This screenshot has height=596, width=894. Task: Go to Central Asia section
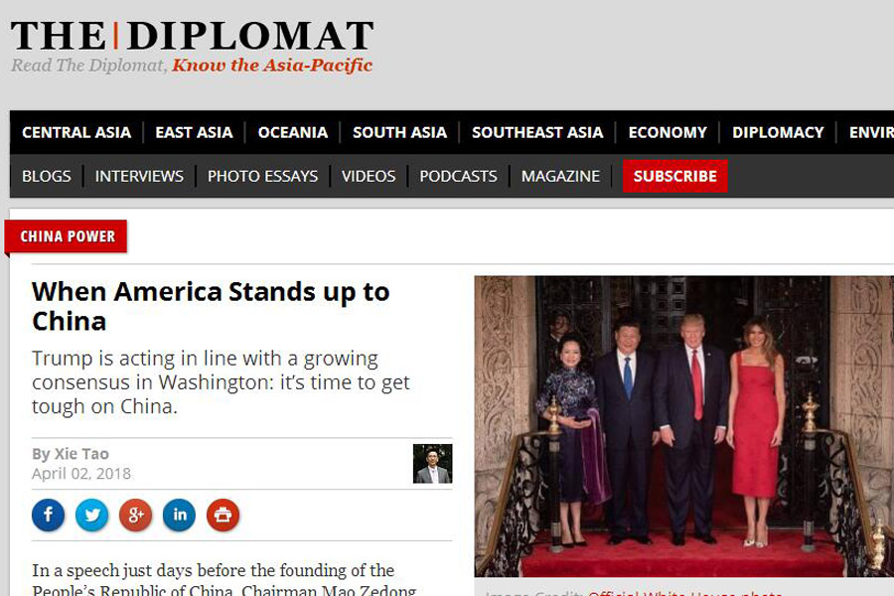coord(76,132)
